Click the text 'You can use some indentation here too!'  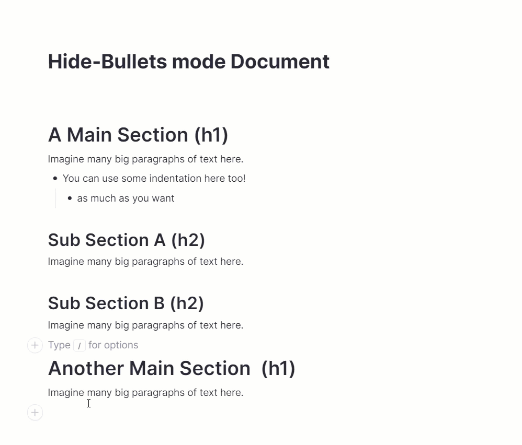coord(154,179)
